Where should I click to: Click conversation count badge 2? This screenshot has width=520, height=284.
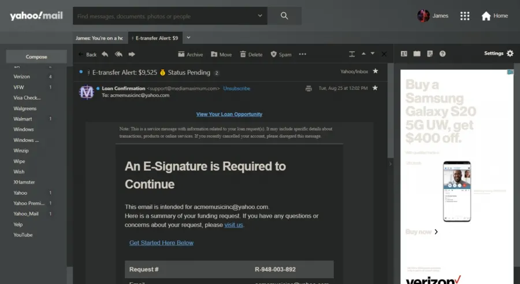click(x=216, y=73)
